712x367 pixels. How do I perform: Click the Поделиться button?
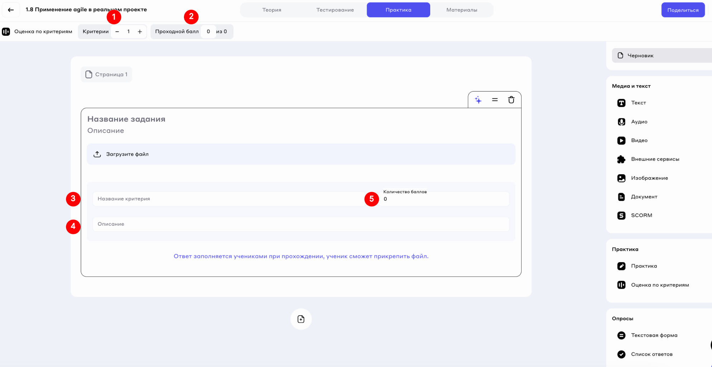pyautogui.click(x=683, y=10)
